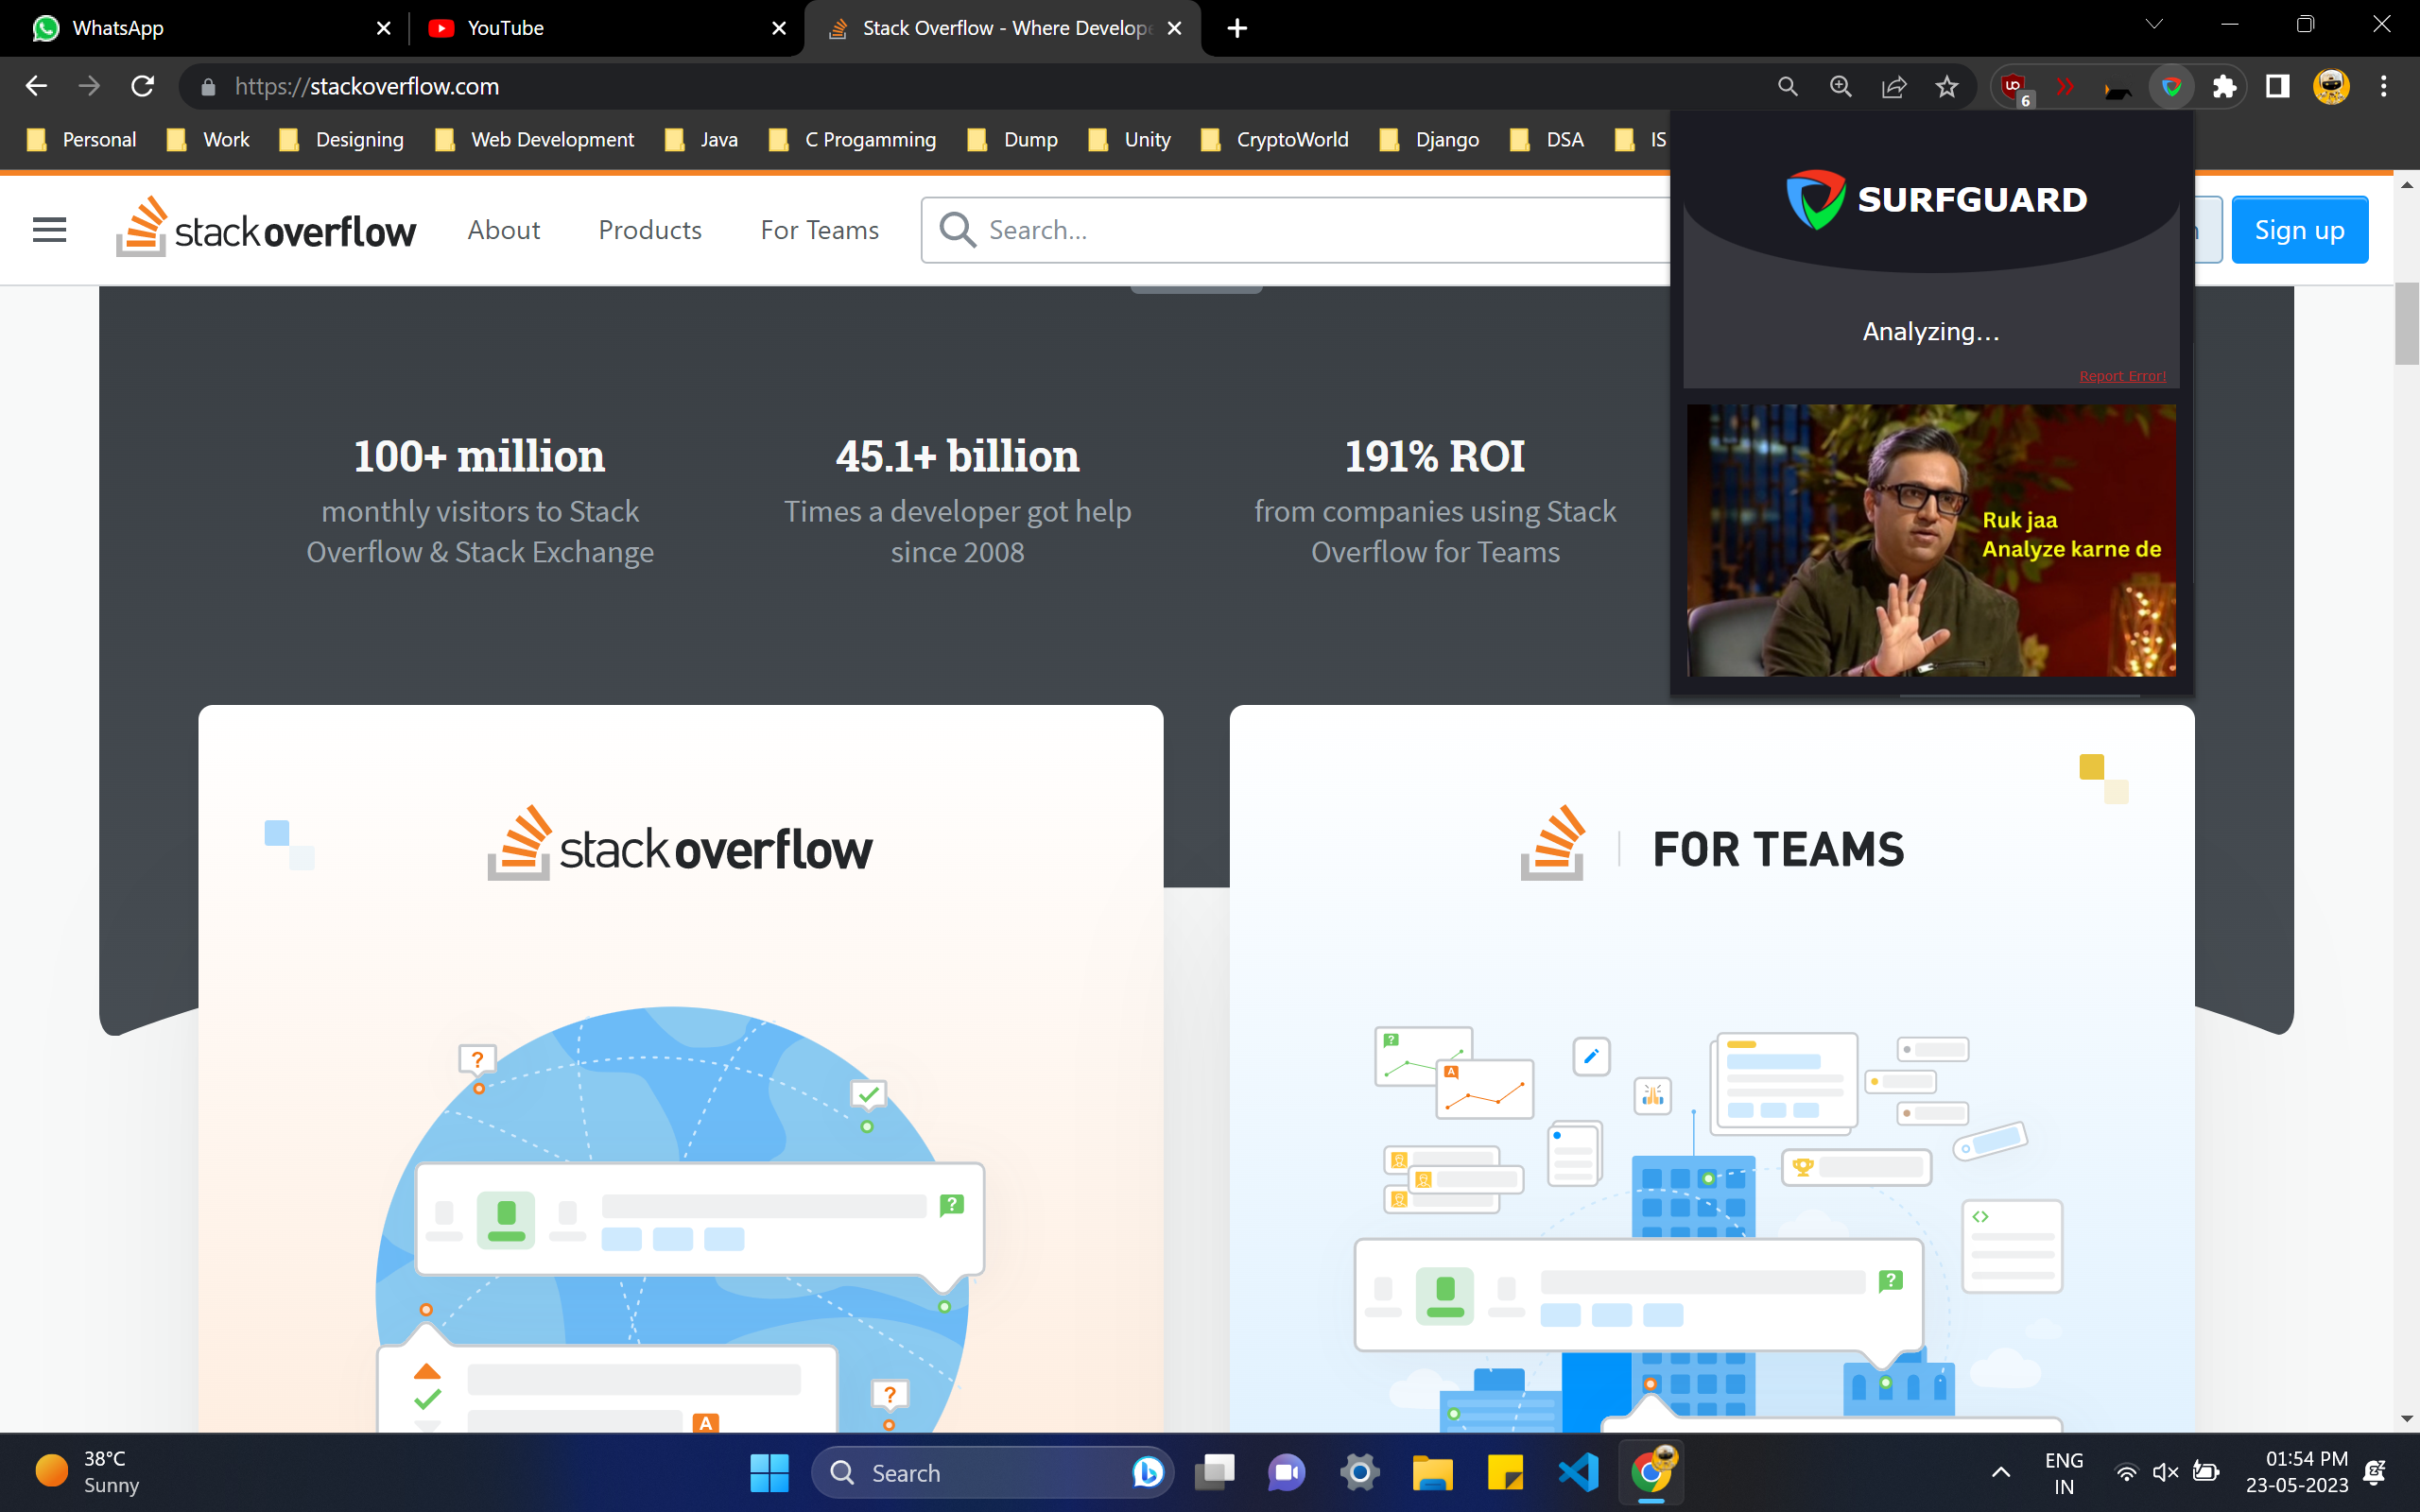Open the hamburger navigation menu
Image resolution: width=2420 pixels, height=1512 pixels.
(x=49, y=229)
